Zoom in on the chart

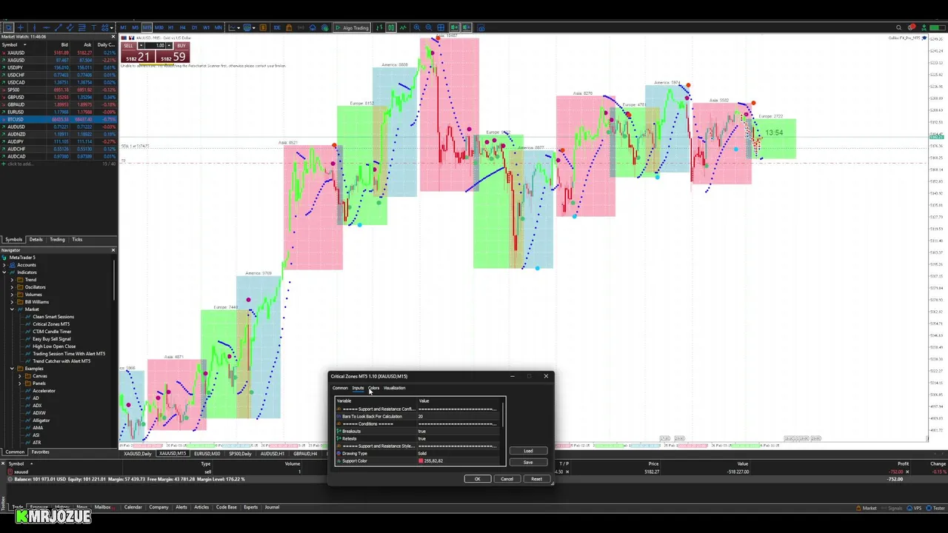click(417, 27)
